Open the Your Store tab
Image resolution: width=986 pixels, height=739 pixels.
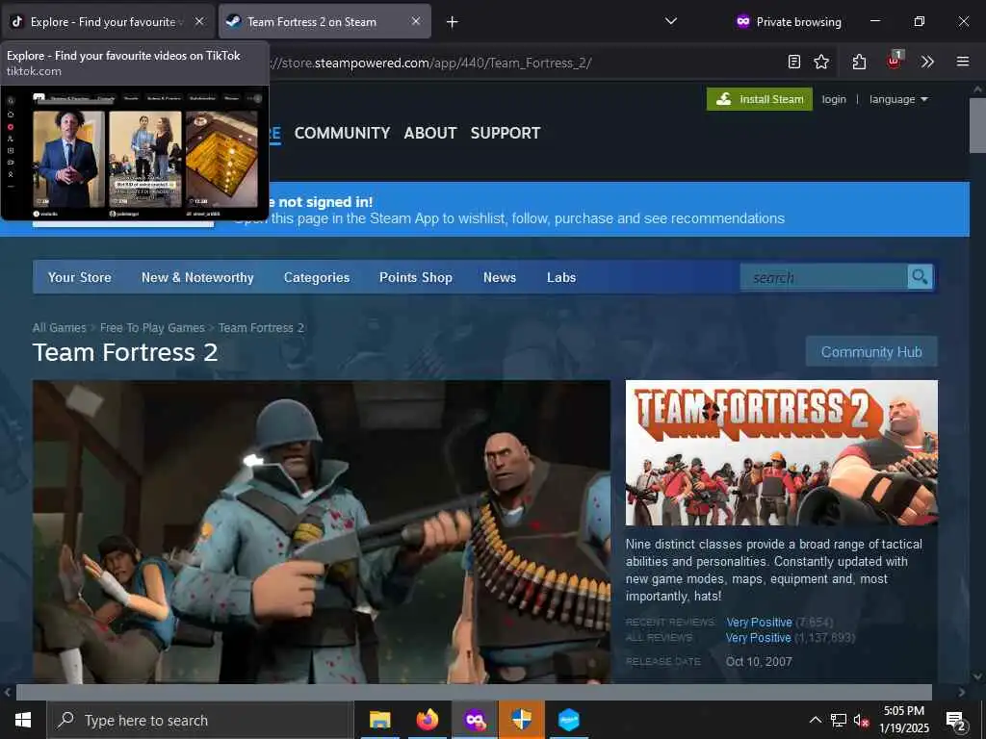coord(79,277)
